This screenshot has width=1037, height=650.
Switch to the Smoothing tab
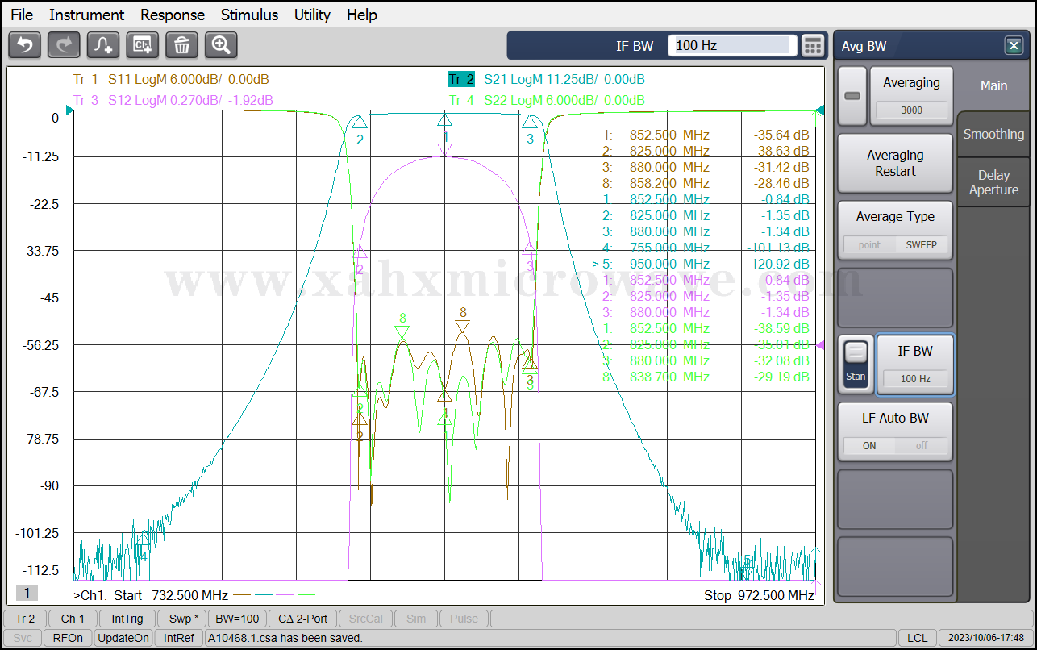tap(993, 135)
